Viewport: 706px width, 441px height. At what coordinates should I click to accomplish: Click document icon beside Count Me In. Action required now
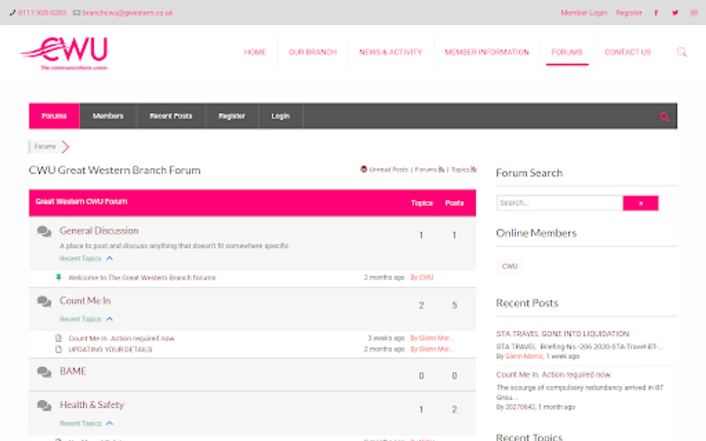pos(58,338)
